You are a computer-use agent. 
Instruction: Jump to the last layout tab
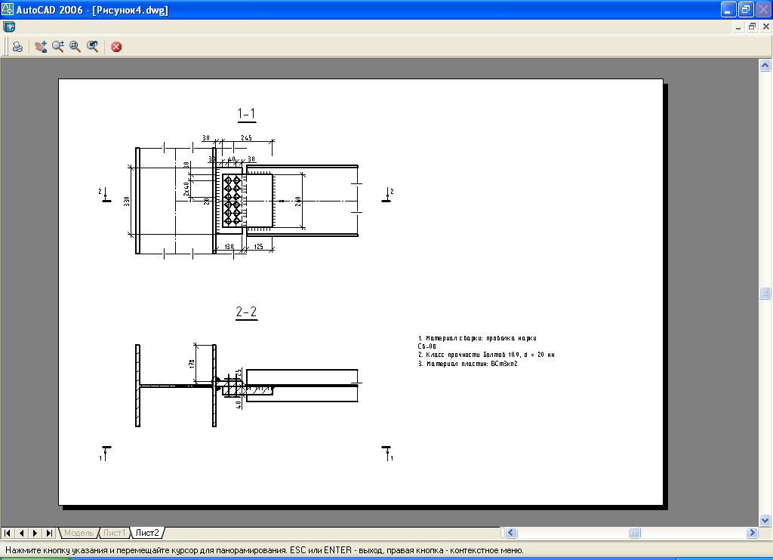48,533
